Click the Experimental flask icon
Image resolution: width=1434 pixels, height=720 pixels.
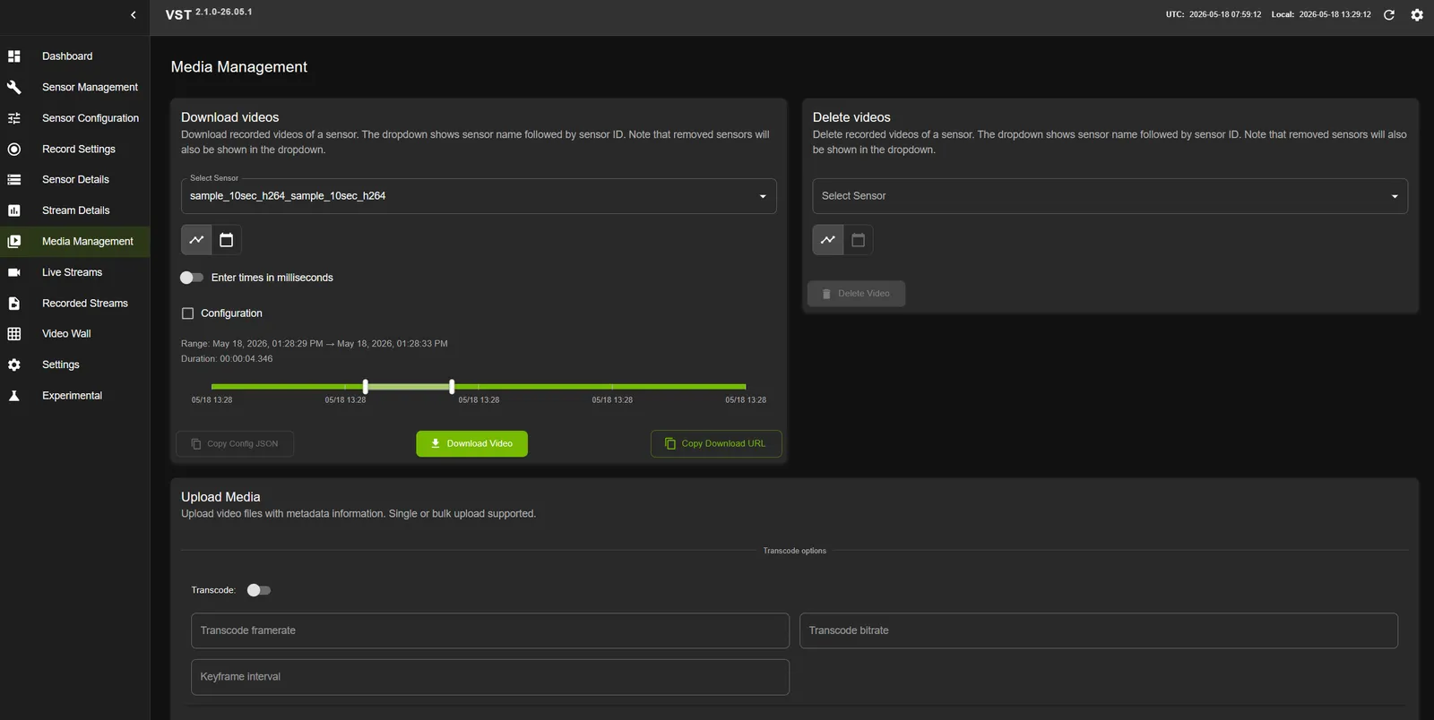tap(14, 396)
